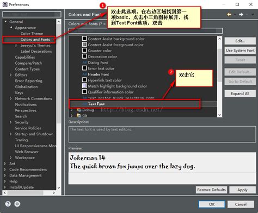
Task: Click the round icon beside help
Action: coord(17,204)
